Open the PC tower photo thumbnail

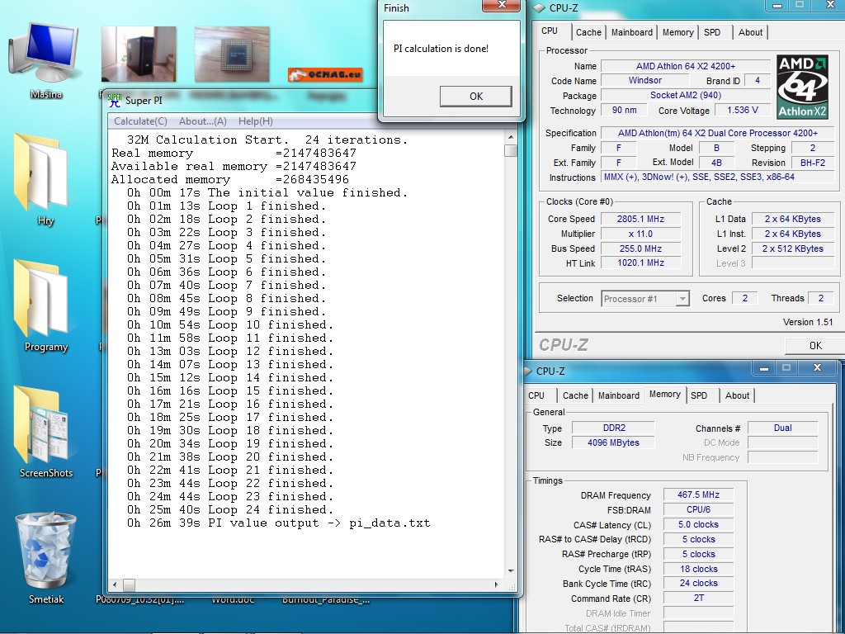[x=139, y=54]
